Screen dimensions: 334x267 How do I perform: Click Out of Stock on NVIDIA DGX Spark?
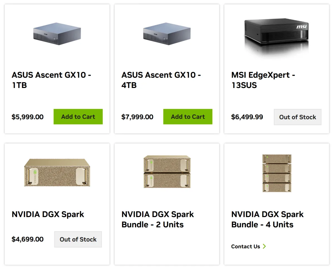coord(78,239)
